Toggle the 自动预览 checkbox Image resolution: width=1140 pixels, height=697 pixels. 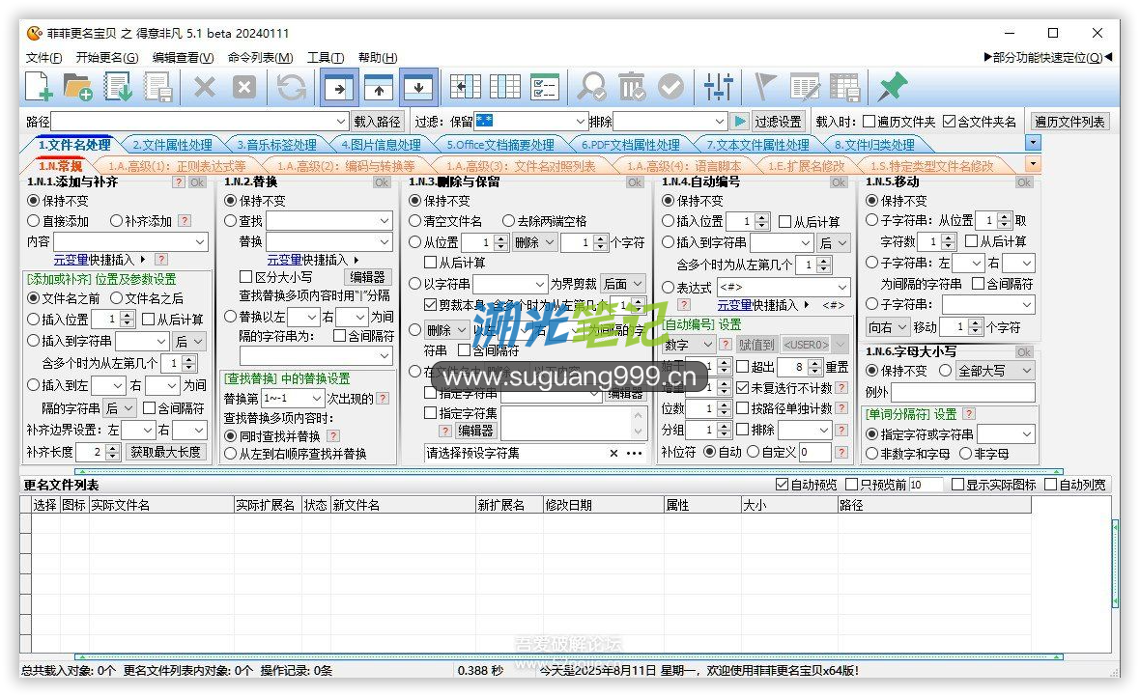click(x=783, y=485)
